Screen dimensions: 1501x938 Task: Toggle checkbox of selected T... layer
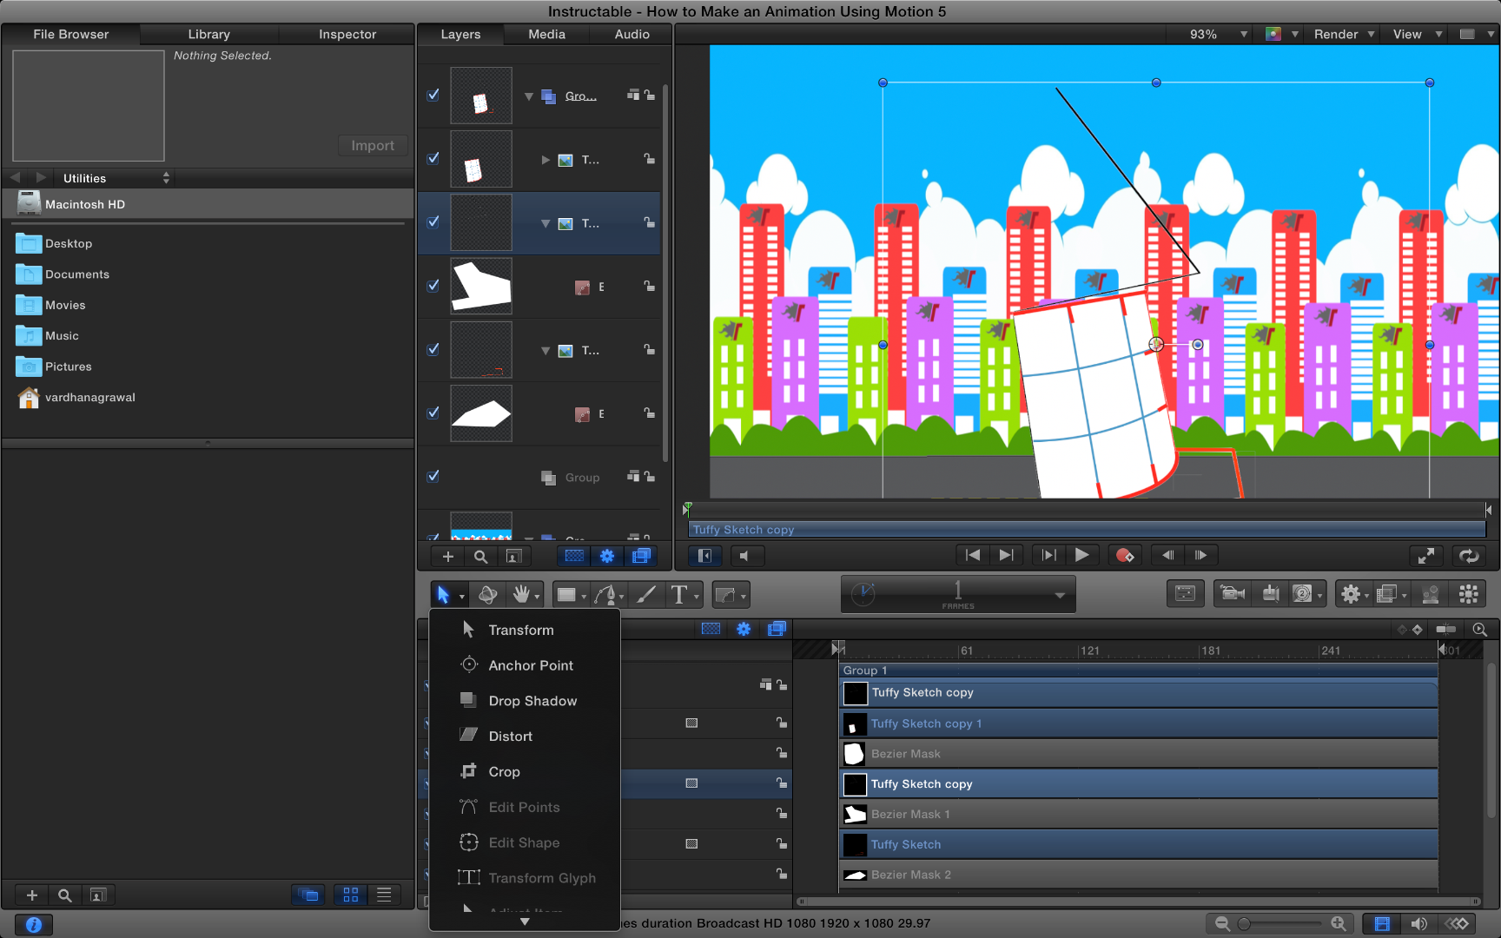433,221
